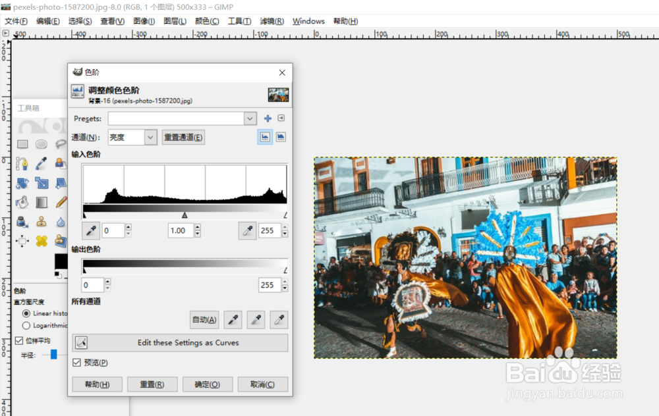
Task: Click the black foreground color swatch
Action: (61, 261)
